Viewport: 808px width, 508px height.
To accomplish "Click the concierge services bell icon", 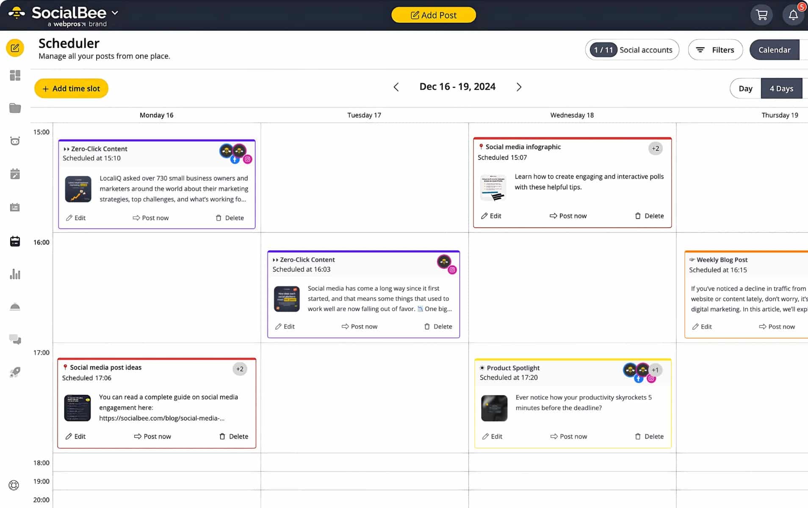I will click(15, 306).
